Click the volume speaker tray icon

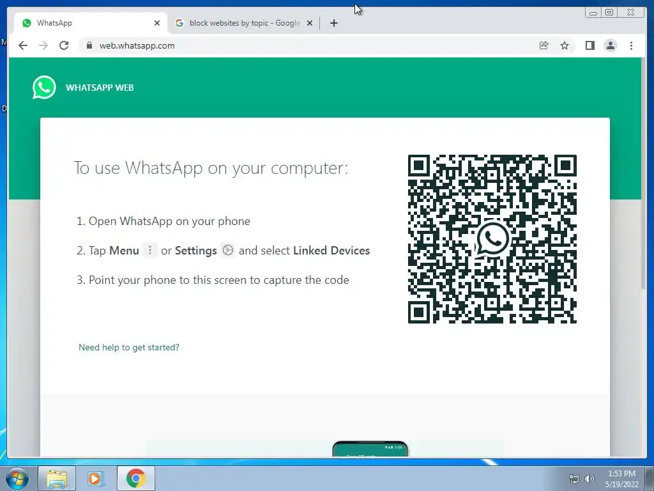tap(589, 479)
